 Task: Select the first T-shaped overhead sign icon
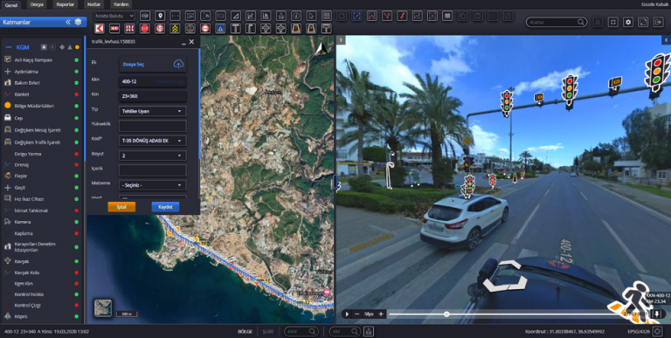(235, 29)
